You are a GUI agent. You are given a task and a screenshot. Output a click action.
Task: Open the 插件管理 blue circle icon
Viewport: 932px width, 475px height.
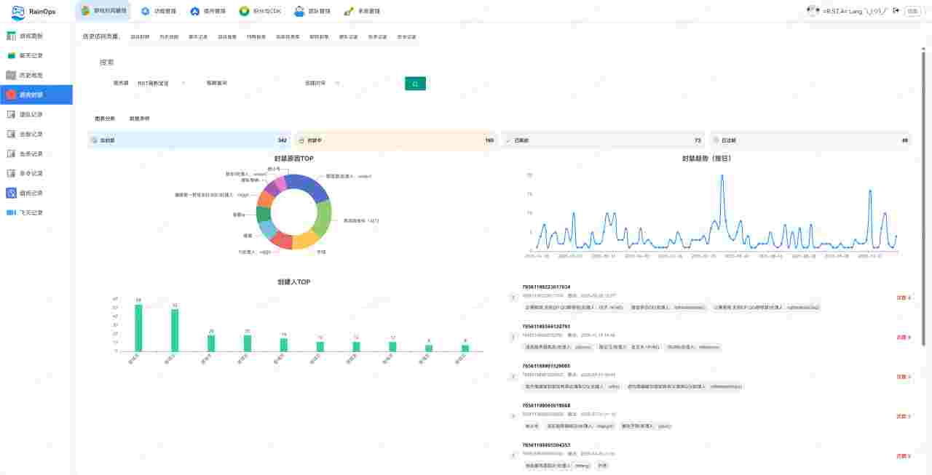194,11
